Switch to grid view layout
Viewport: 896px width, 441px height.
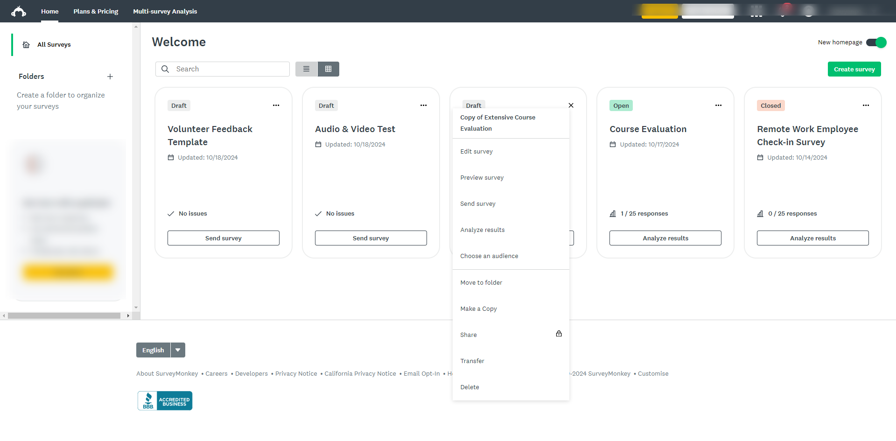(329, 69)
